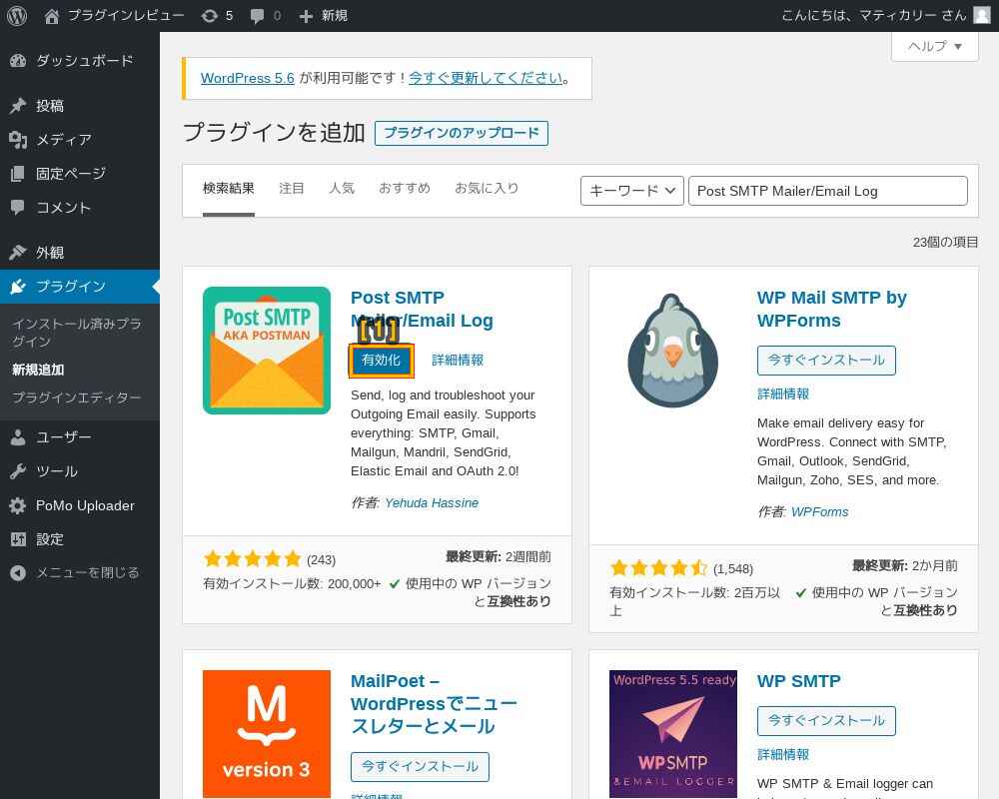Viewport: 999px width, 799px height.
Task: Open 詳細情報 link for WP Mail SMTP
Action: [783, 394]
